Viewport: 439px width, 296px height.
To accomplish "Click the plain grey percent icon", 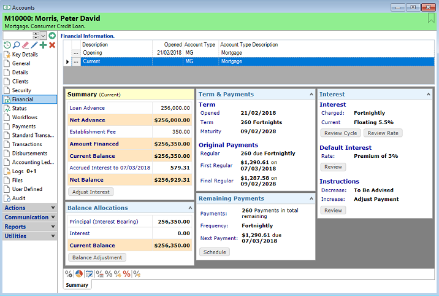I will (x=109, y=273).
